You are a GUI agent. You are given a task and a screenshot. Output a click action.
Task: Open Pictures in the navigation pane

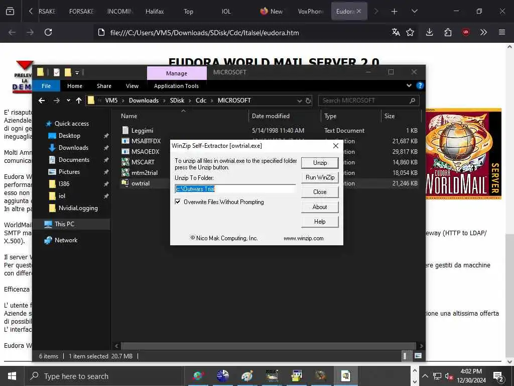tap(69, 172)
